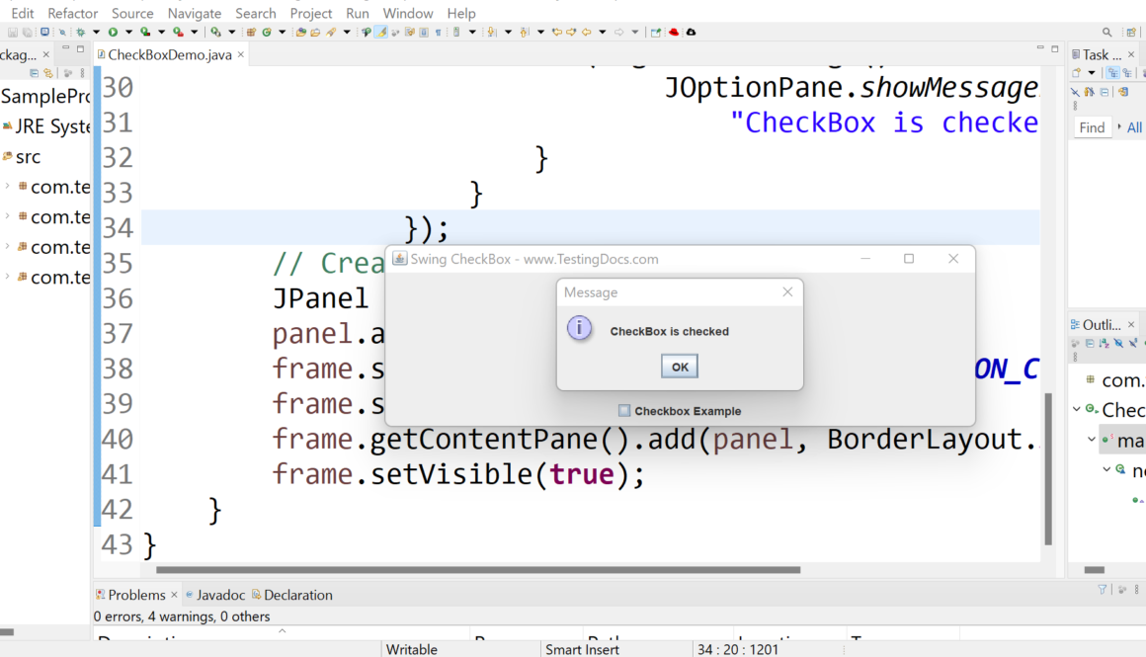Launch Debug mode using the bug icon
This screenshot has height=657, width=1146.
click(81, 32)
